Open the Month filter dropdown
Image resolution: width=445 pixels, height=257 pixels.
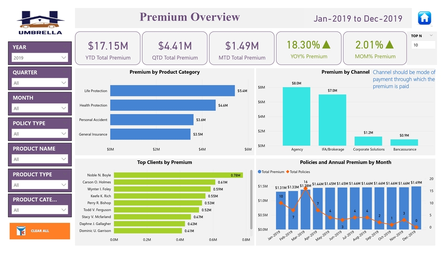40,108
